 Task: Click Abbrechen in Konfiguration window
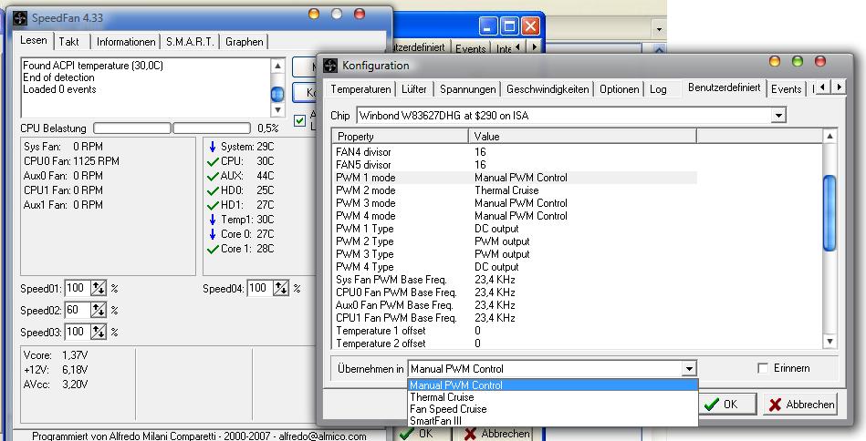(x=800, y=405)
